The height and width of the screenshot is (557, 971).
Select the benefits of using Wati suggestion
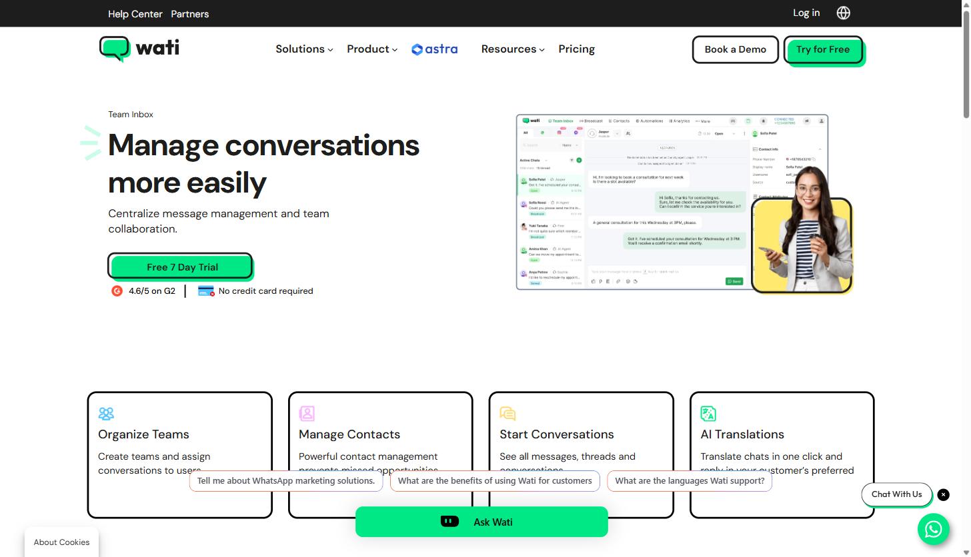(x=495, y=481)
